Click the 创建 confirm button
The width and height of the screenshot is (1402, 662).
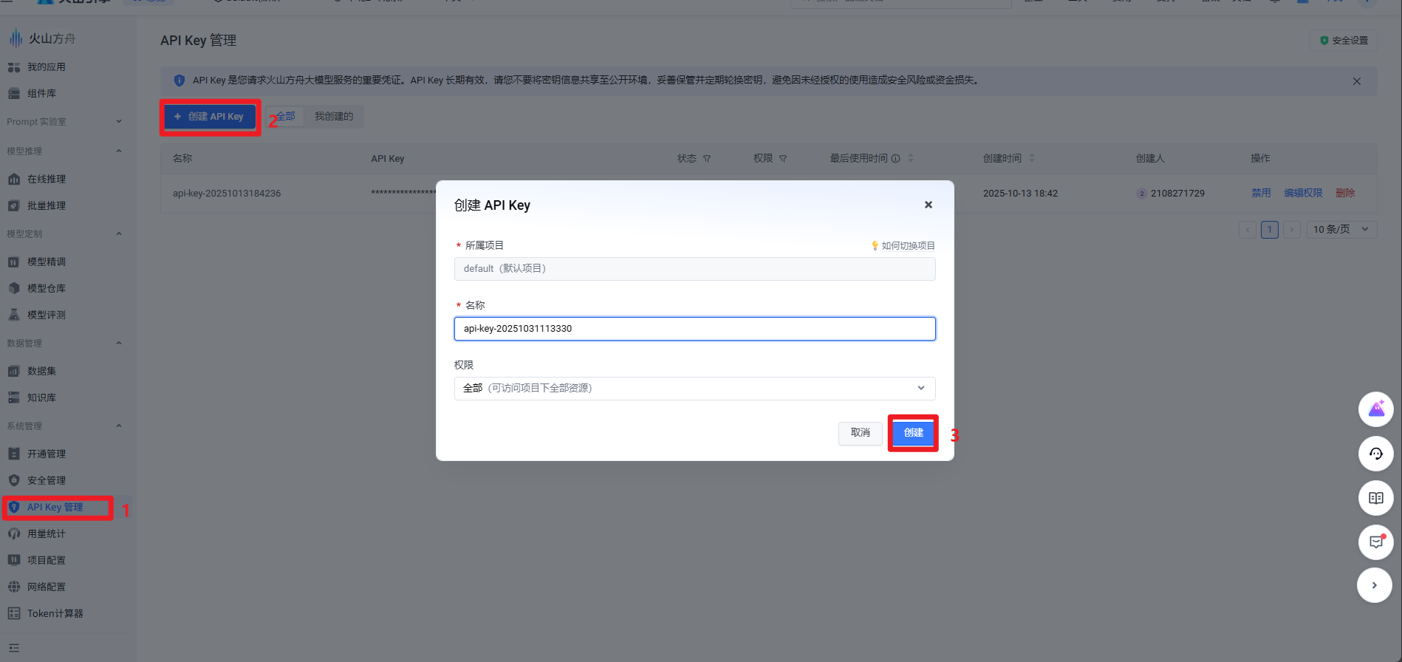click(x=913, y=433)
